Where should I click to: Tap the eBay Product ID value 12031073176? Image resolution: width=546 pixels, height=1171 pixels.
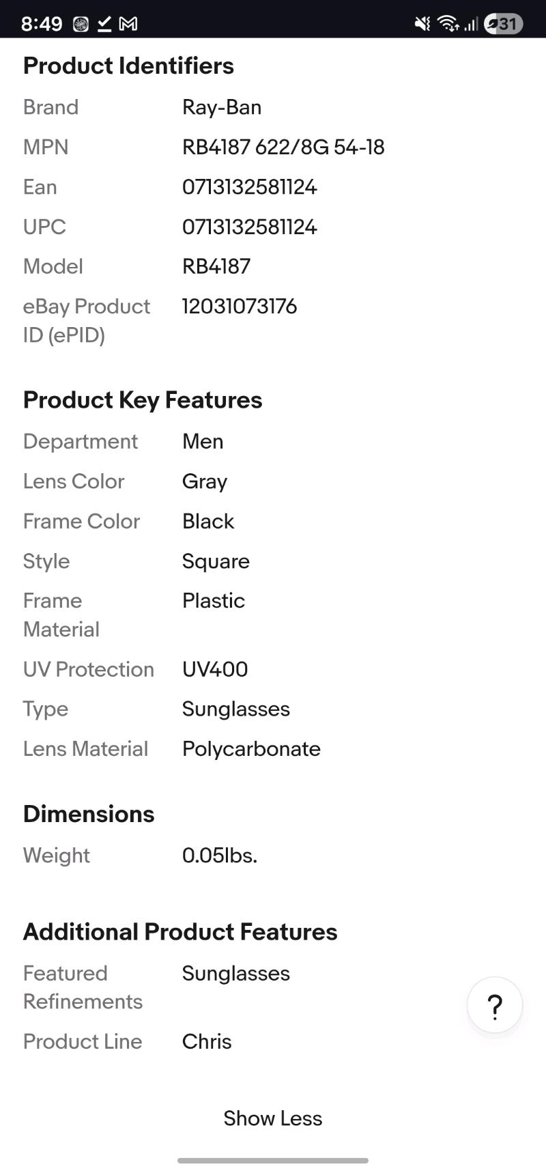[x=239, y=306]
